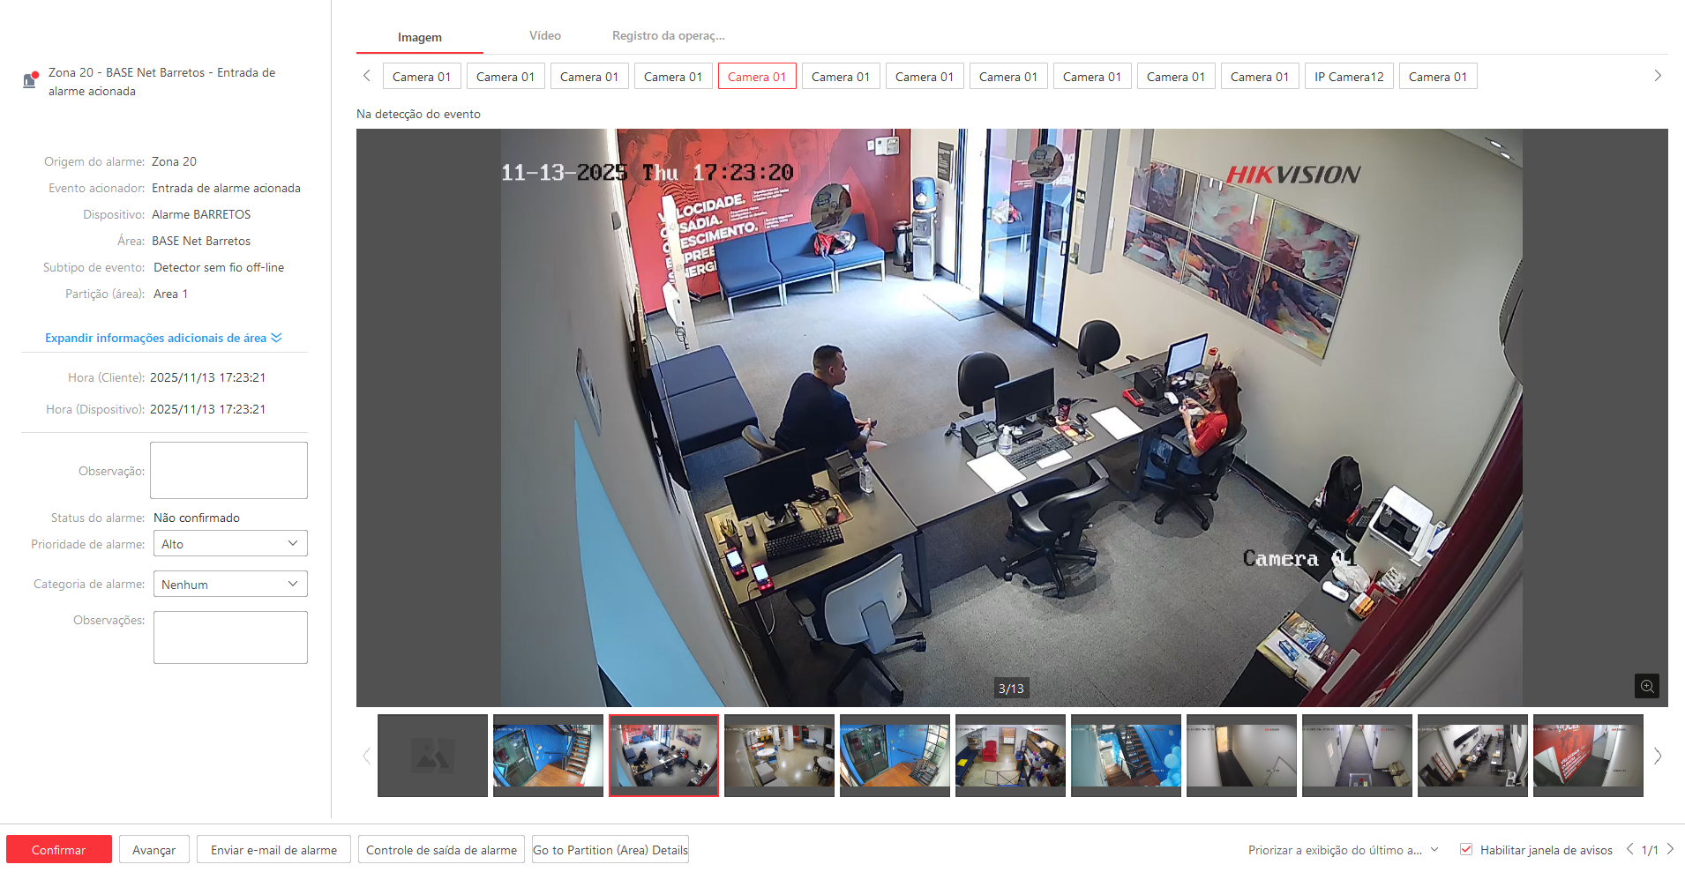Show previous thumbnails with left chevron
The width and height of the screenshot is (1685, 872).
366,756
